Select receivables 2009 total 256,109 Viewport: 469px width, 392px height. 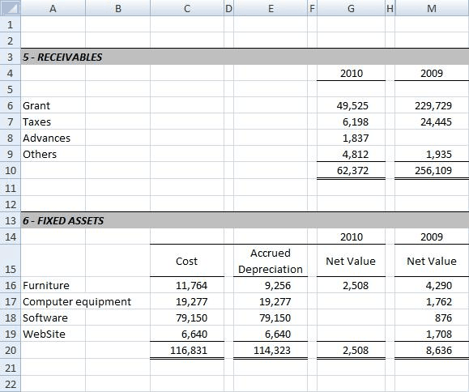432,170
